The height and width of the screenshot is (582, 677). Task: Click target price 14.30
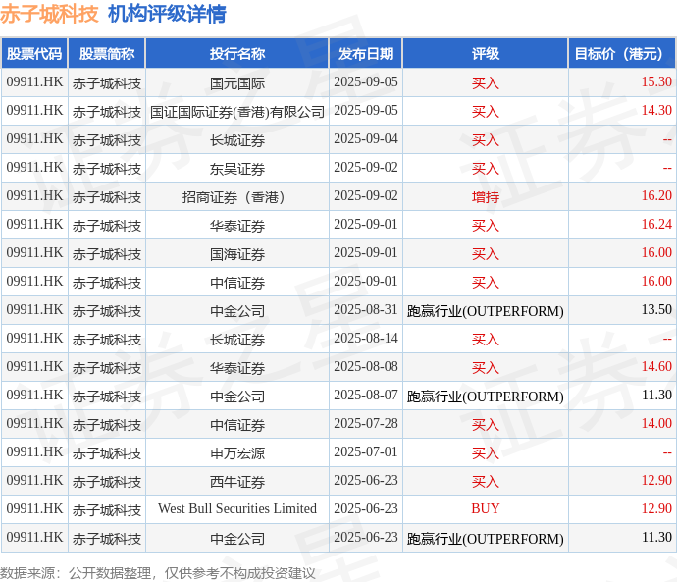[x=656, y=110]
